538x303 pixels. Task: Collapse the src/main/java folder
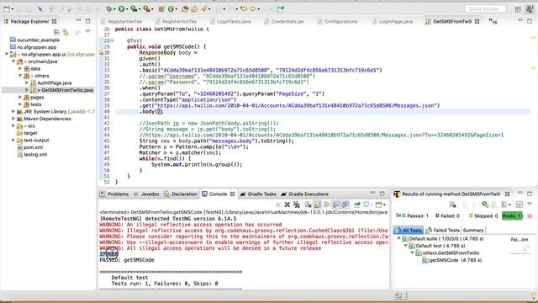[x=13, y=61]
